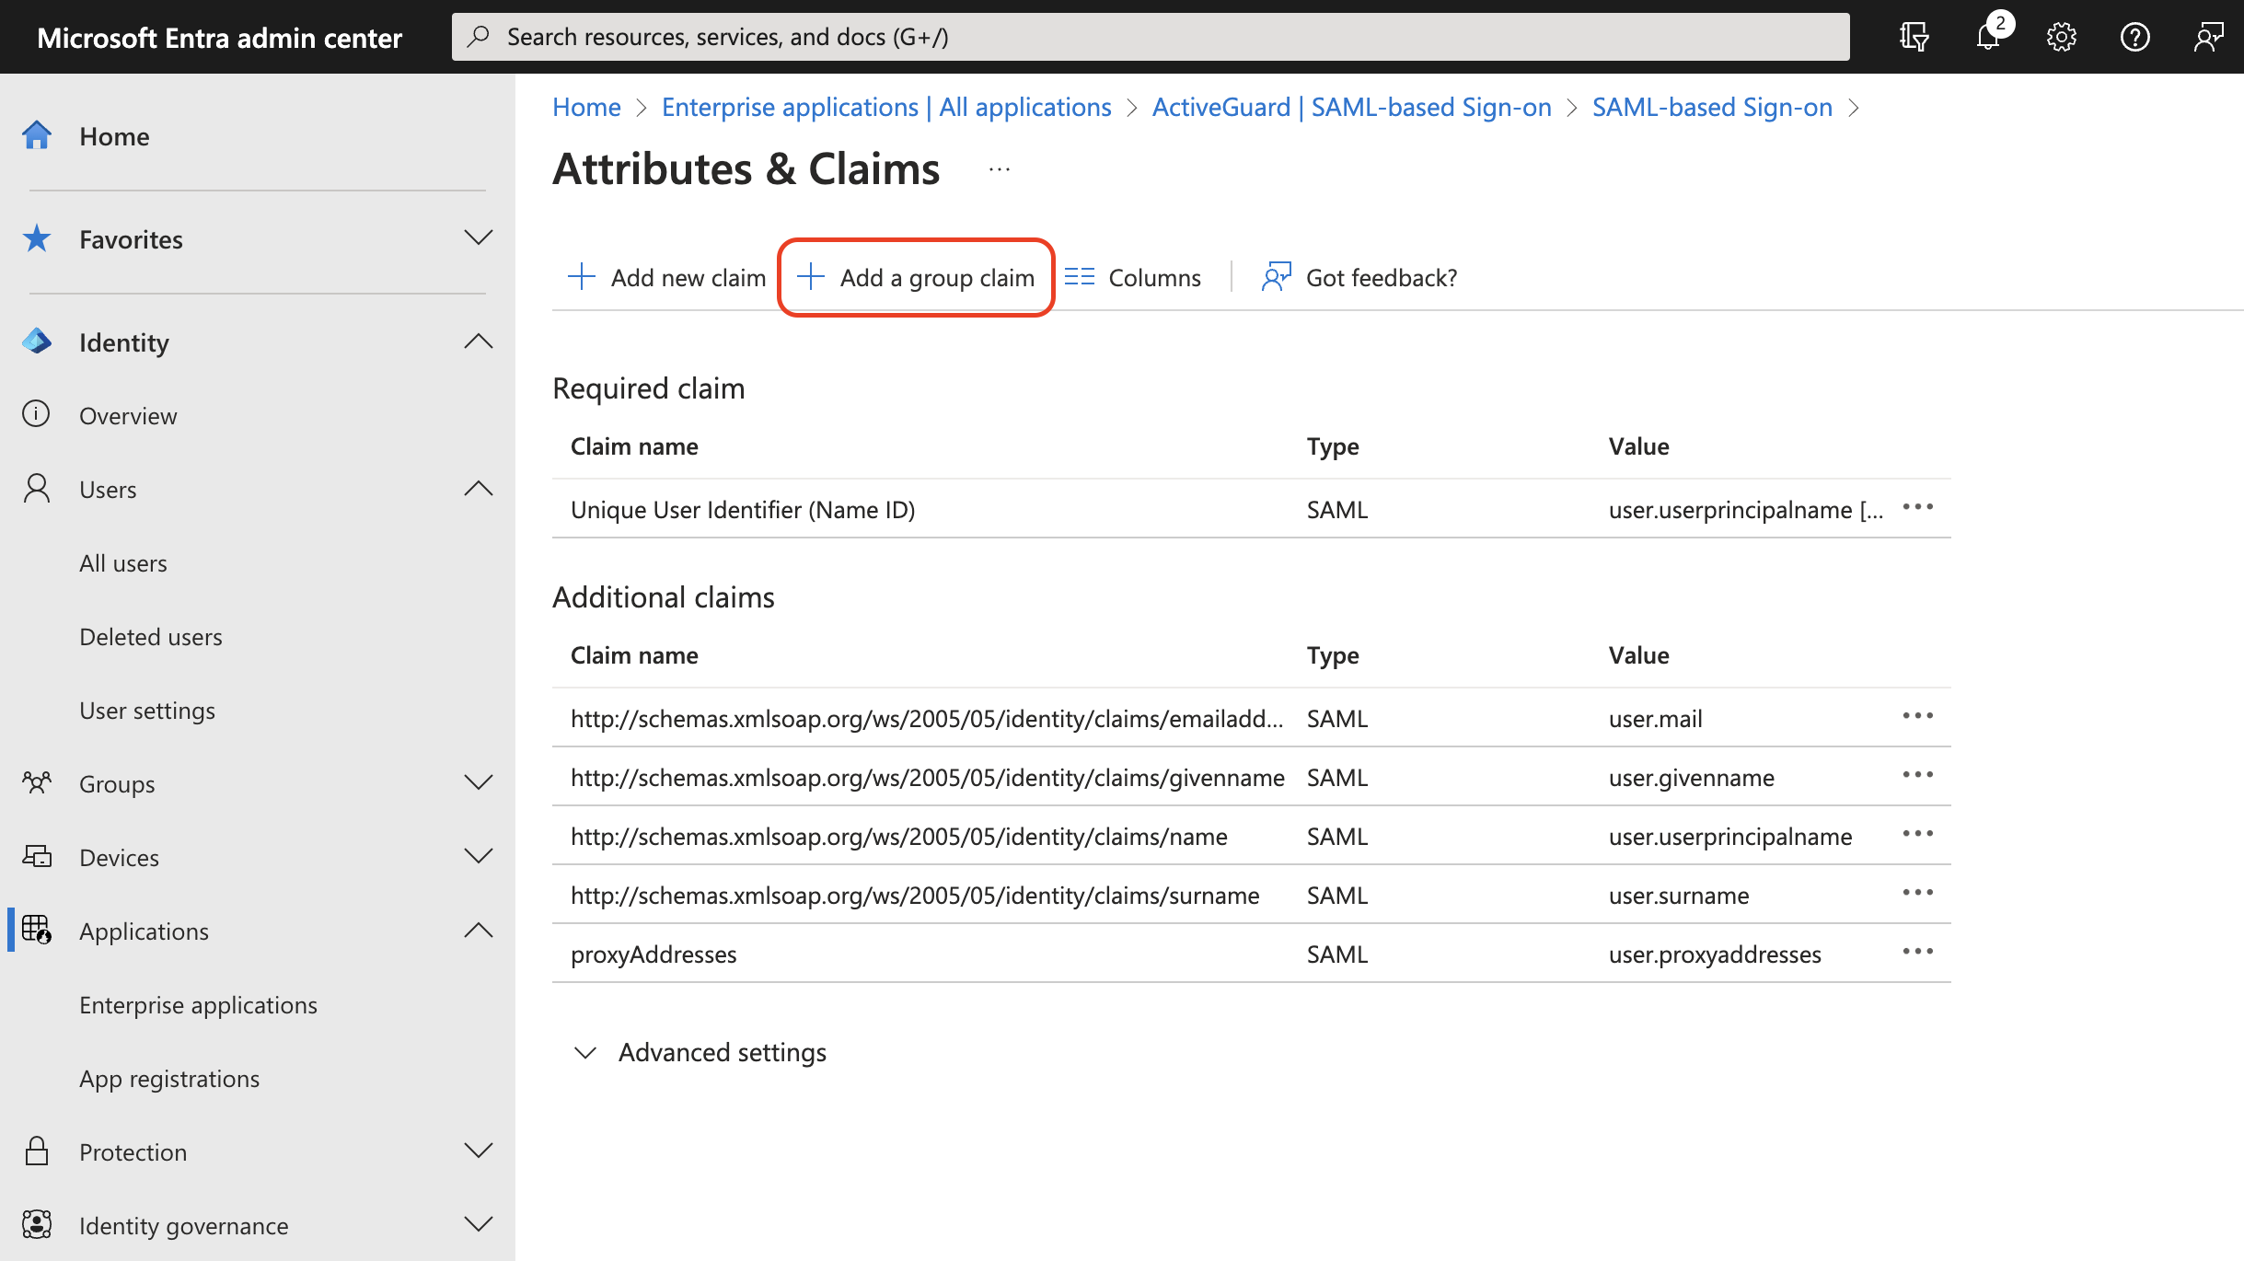Click the Favorites star icon
This screenshot has width=2244, height=1261.
37,238
